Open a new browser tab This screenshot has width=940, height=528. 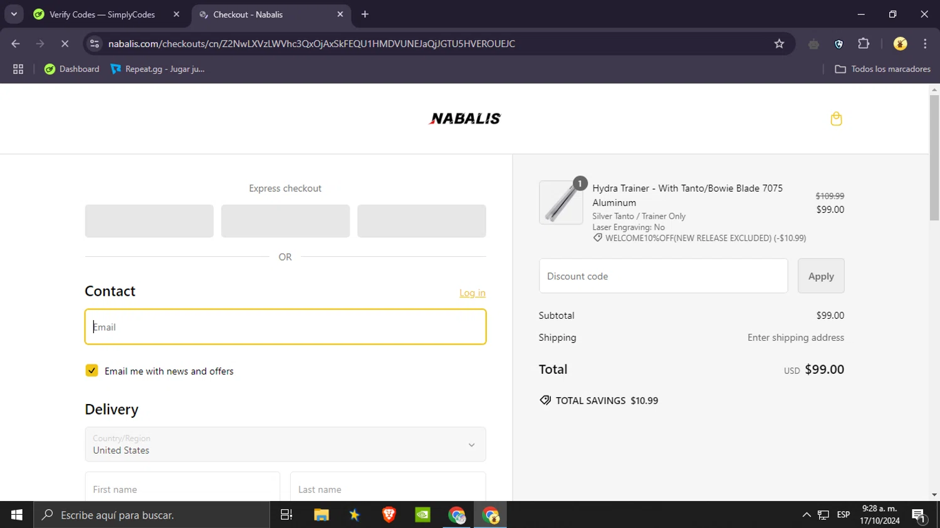point(365,14)
